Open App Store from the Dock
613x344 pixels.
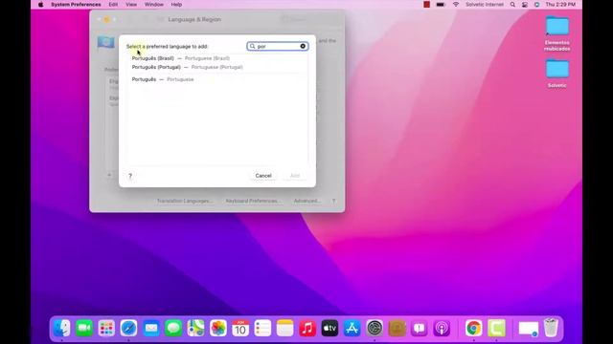point(352,328)
